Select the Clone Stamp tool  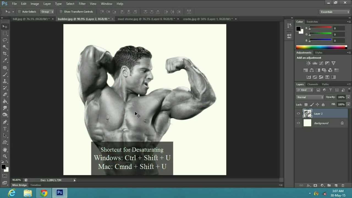point(5,81)
